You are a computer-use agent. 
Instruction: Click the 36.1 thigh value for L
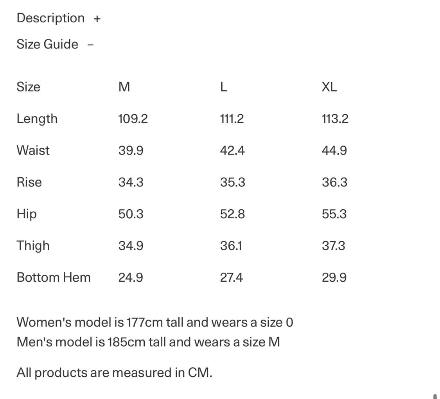click(231, 246)
